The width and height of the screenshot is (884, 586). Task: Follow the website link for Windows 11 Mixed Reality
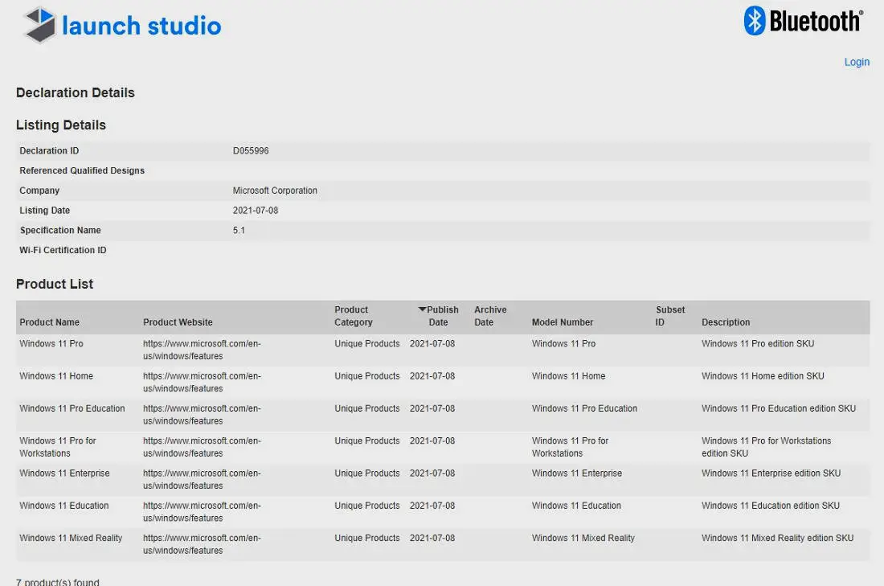click(202, 544)
